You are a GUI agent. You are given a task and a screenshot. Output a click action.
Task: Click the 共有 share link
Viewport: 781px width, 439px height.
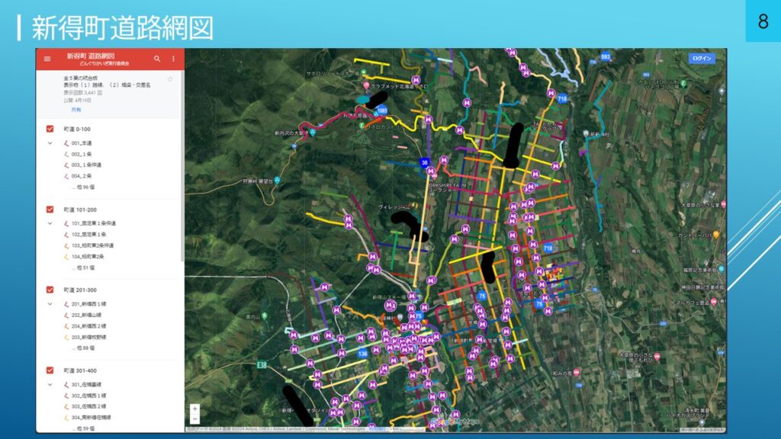76,110
